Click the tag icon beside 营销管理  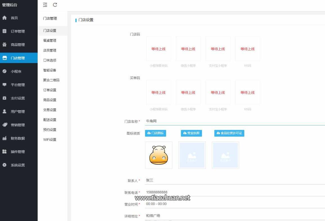click(x=5, y=125)
